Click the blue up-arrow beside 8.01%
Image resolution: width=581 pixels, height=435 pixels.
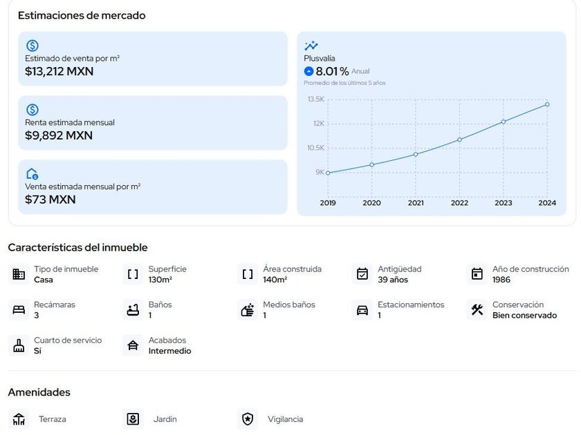click(x=308, y=71)
